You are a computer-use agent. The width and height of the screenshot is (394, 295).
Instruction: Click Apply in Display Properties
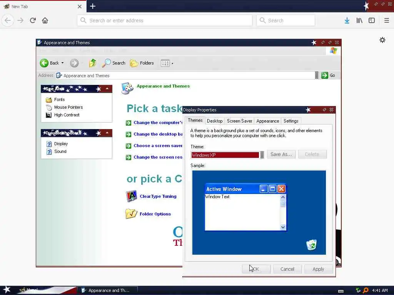pyautogui.click(x=318, y=269)
